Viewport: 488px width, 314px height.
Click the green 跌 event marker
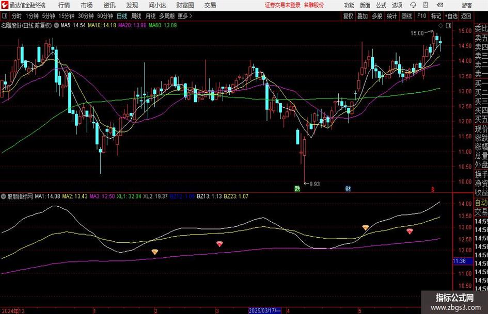point(297,188)
